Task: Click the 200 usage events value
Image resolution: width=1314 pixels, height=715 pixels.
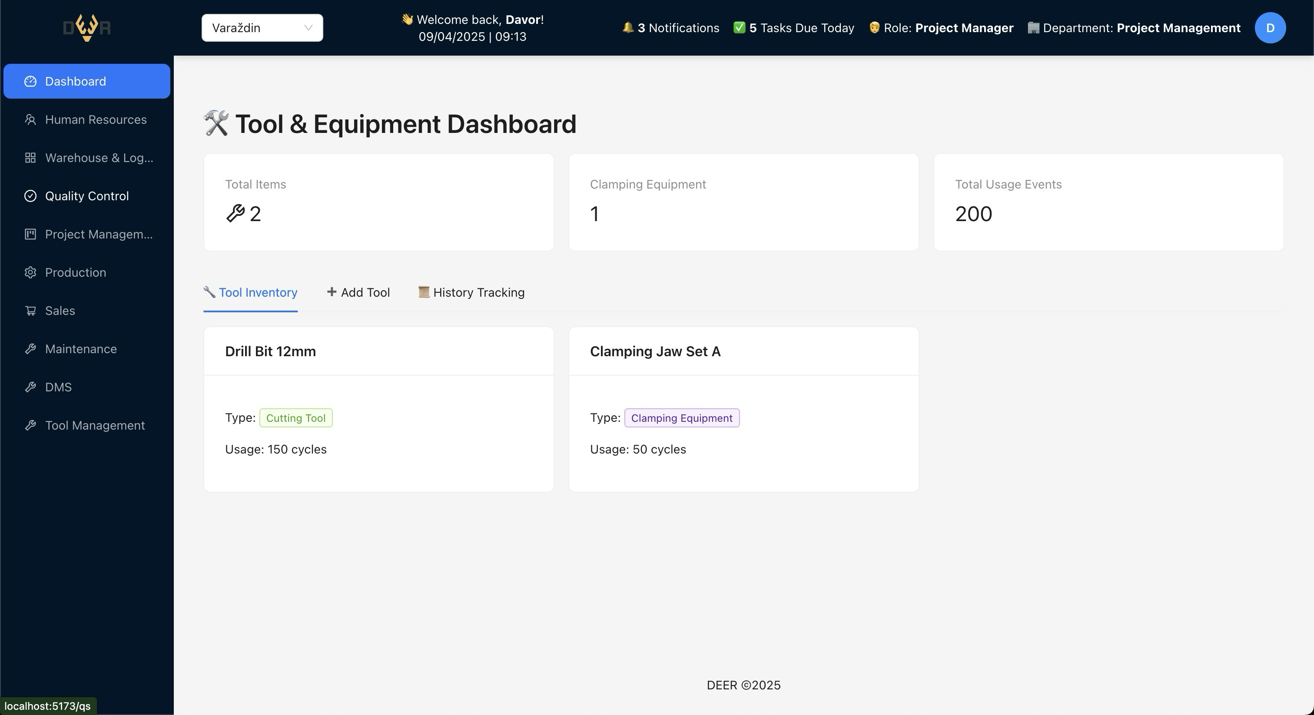Action: click(x=974, y=214)
